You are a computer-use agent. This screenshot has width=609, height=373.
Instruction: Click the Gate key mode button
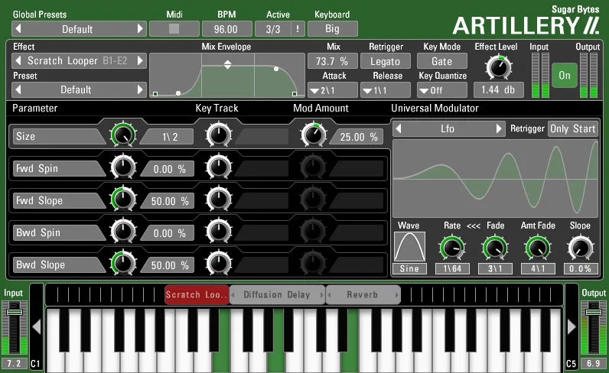pyautogui.click(x=441, y=61)
